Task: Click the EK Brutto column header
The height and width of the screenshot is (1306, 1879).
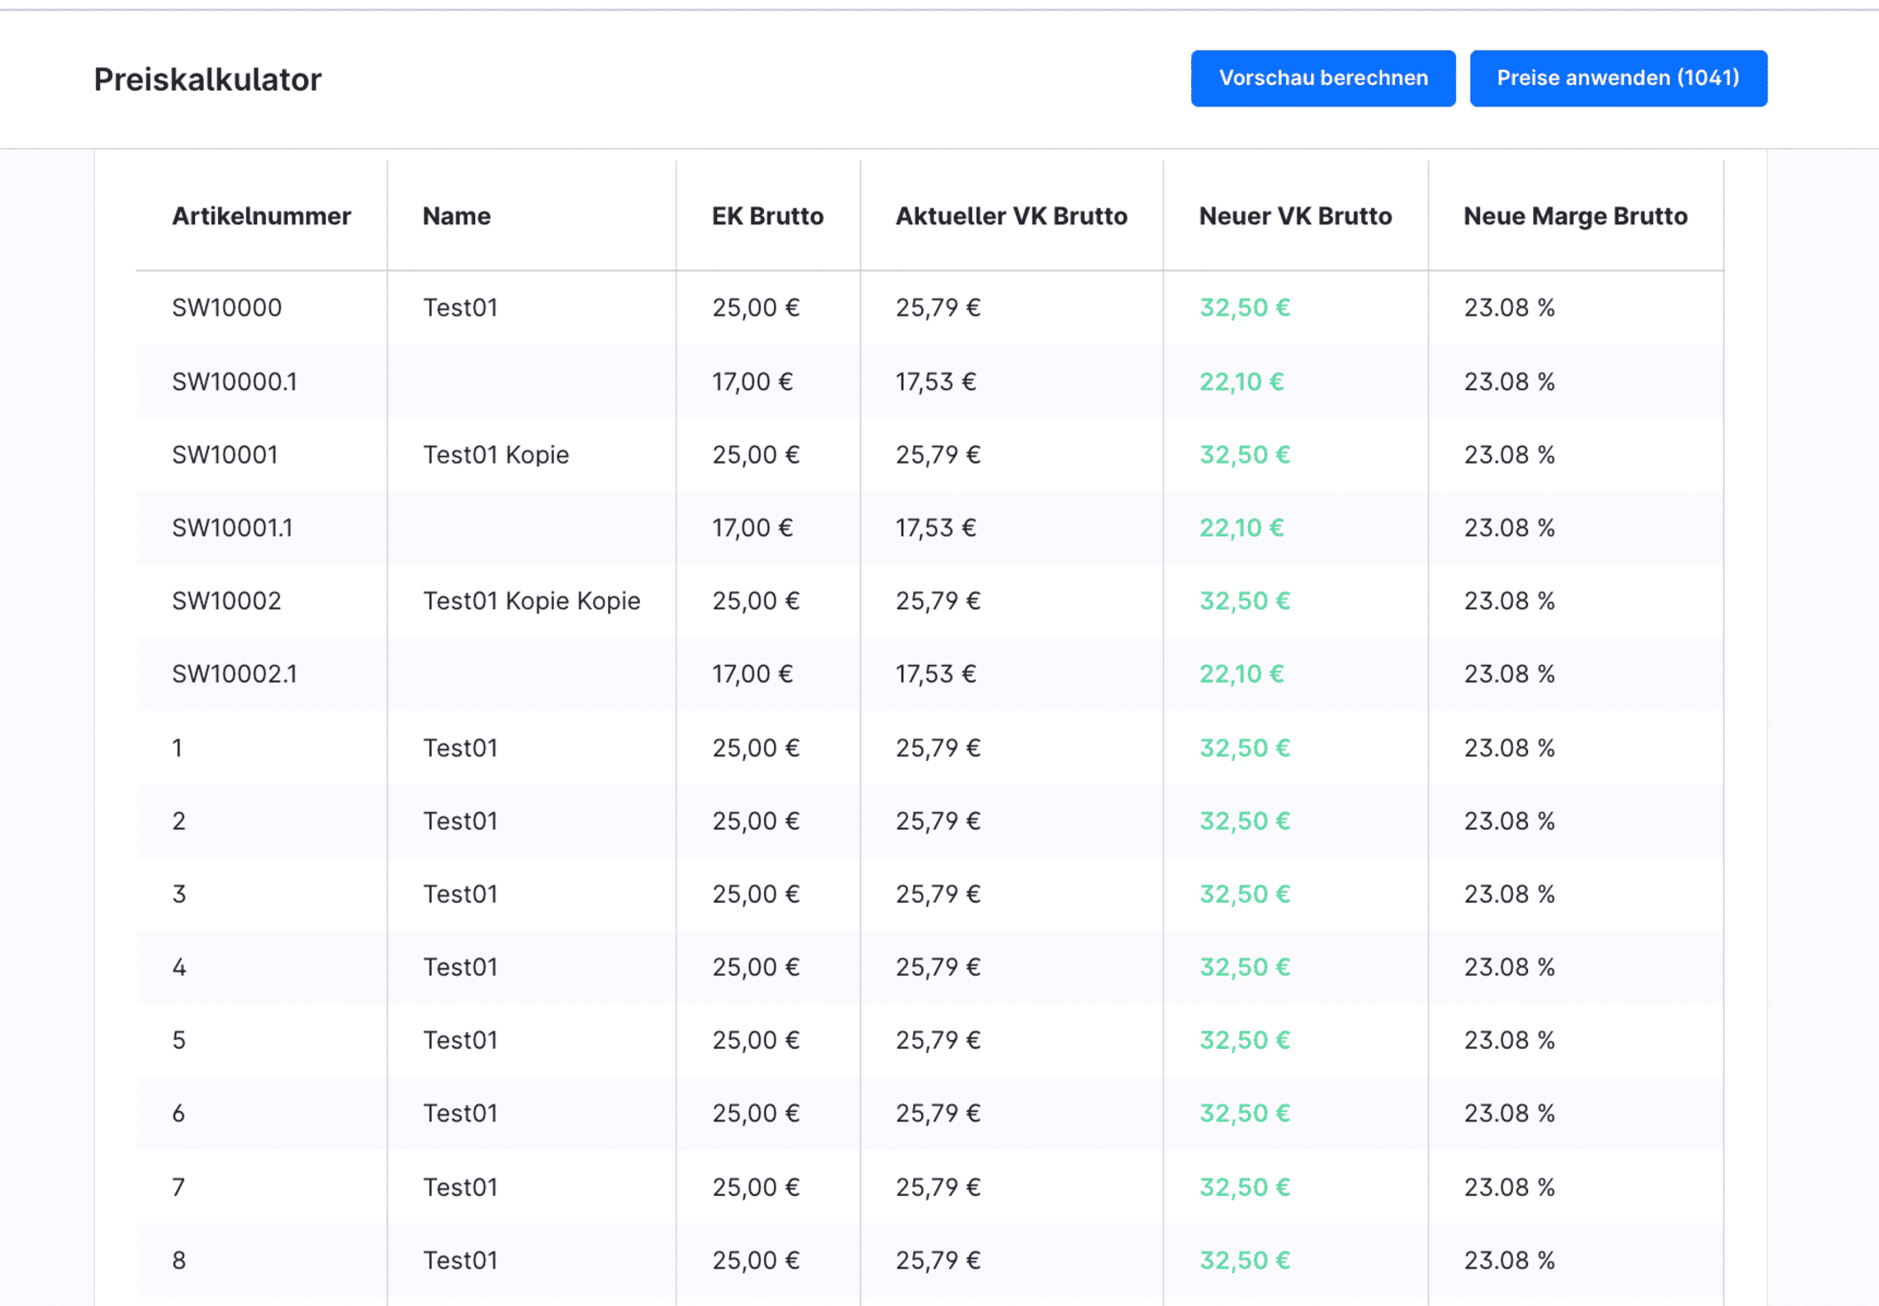Action: [x=768, y=215]
